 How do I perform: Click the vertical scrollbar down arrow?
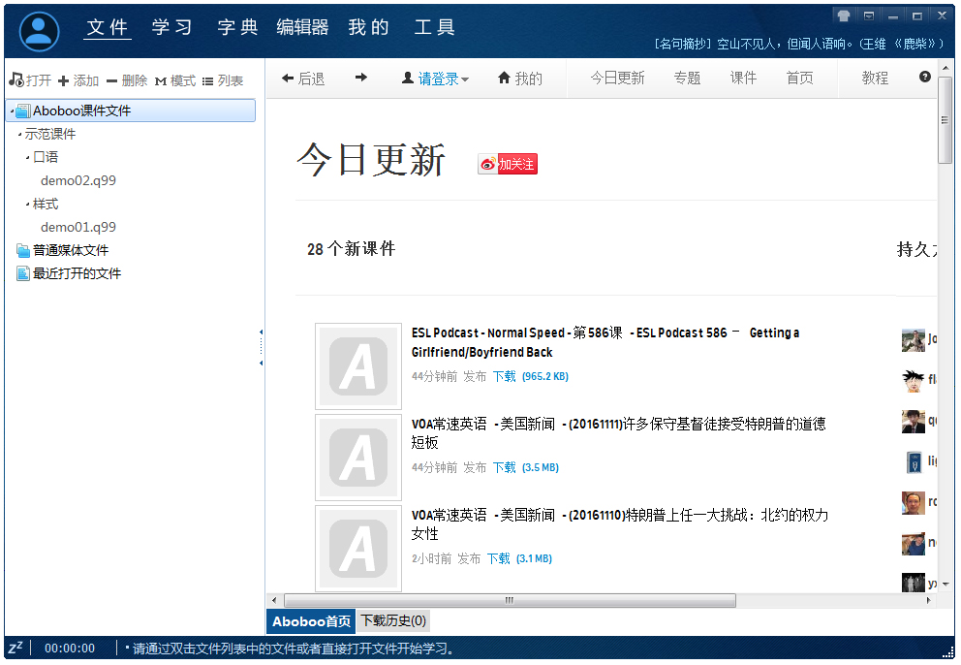point(945,585)
